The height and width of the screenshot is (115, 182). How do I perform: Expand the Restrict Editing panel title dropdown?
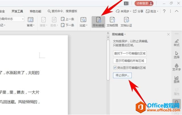[125, 34]
